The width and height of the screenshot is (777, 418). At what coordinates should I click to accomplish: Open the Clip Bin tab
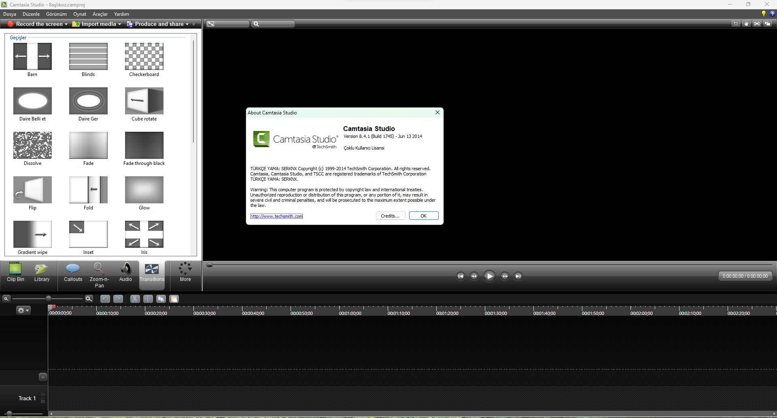(x=15, y=273)
